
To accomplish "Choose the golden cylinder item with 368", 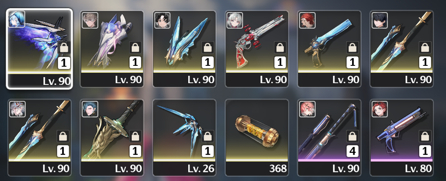I will 257,137.
